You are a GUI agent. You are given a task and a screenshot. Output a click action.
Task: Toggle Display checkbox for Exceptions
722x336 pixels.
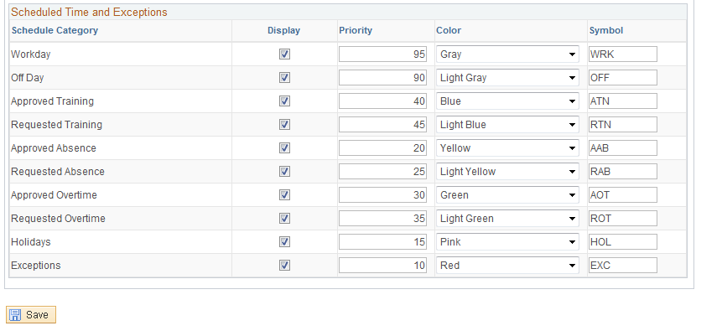point(284,266)
